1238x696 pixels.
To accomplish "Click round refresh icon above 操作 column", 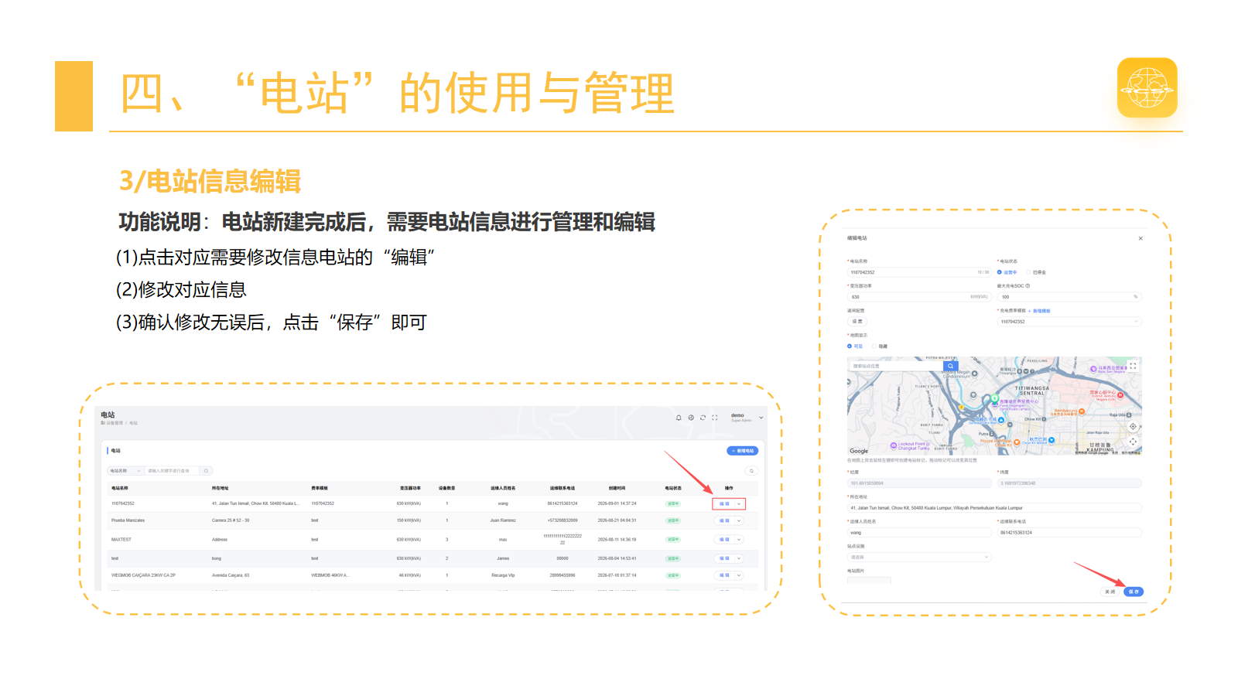I will pyautogui.click(x=751, y=471).
